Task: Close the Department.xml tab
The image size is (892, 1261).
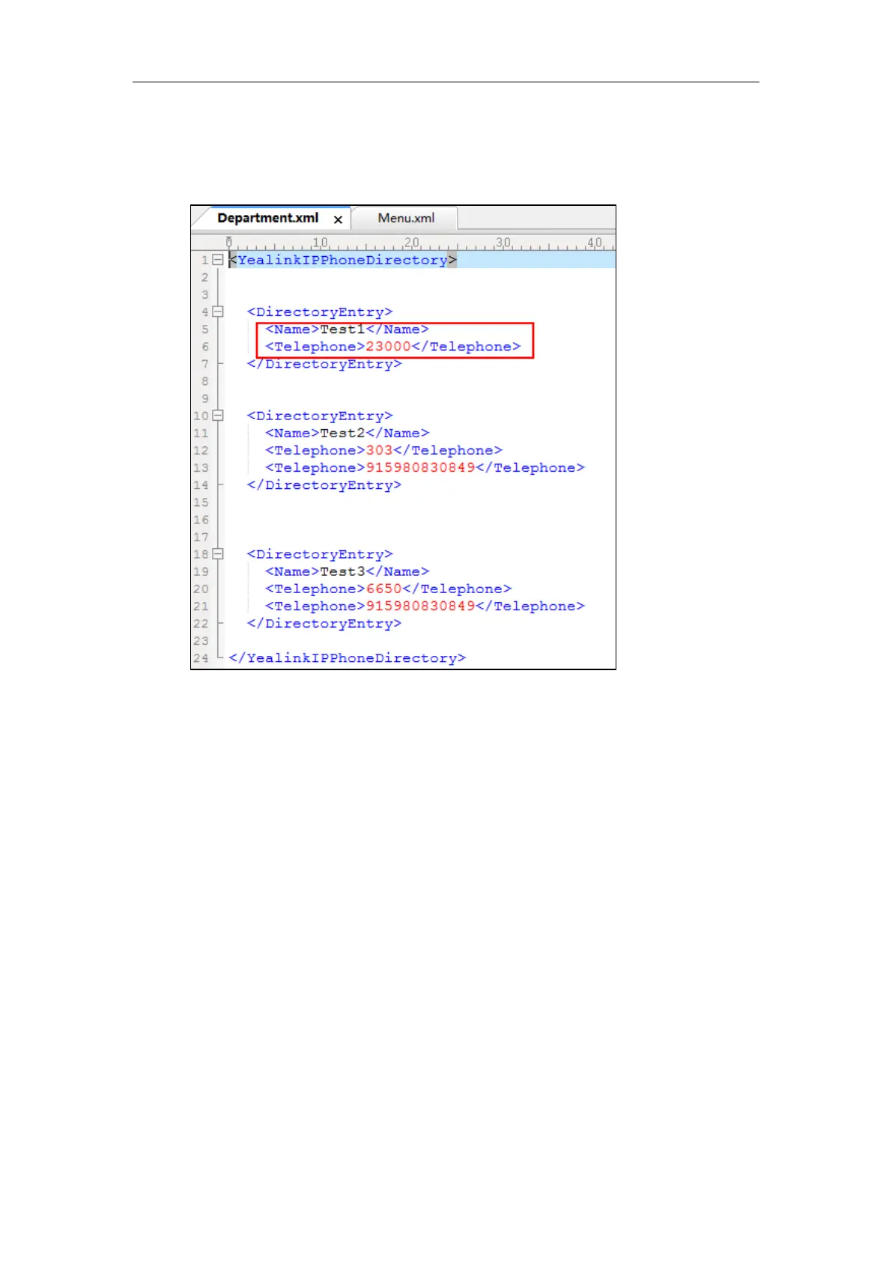Action: pyautogui.click(x=339, y=219)
